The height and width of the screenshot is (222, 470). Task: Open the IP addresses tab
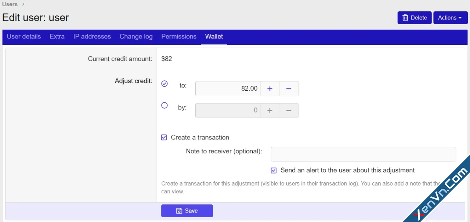(x=92, y=36)
